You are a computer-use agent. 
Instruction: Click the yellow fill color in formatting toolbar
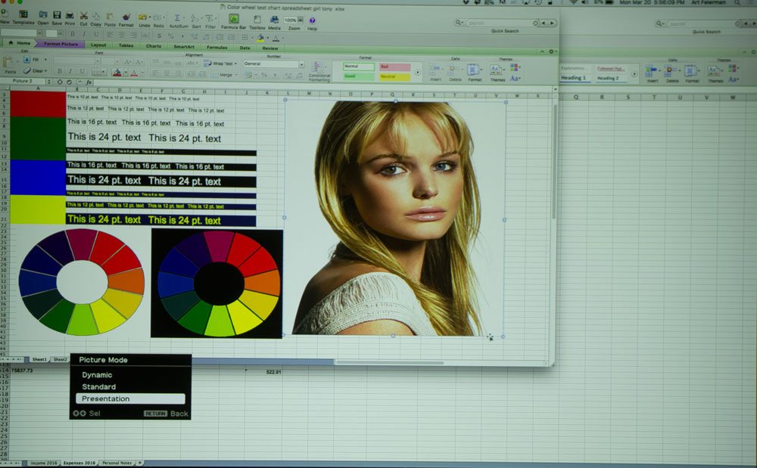pyautogui.click(x=260, y=38)
